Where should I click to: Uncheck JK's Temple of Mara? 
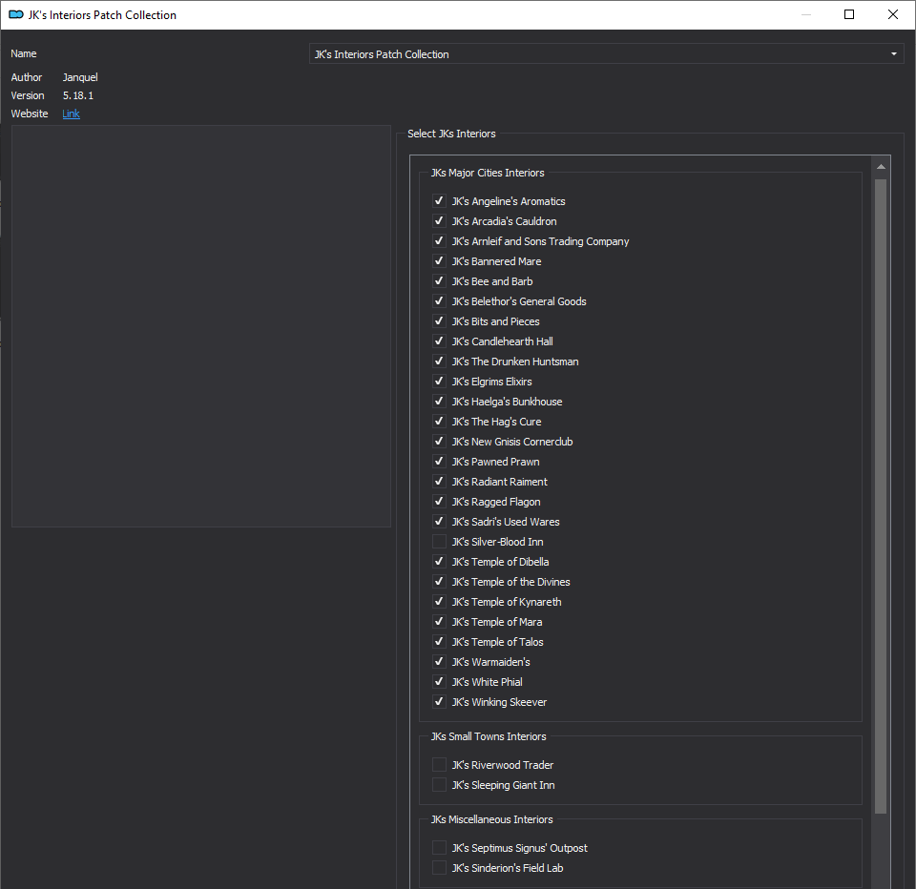(x=439, y=622)
